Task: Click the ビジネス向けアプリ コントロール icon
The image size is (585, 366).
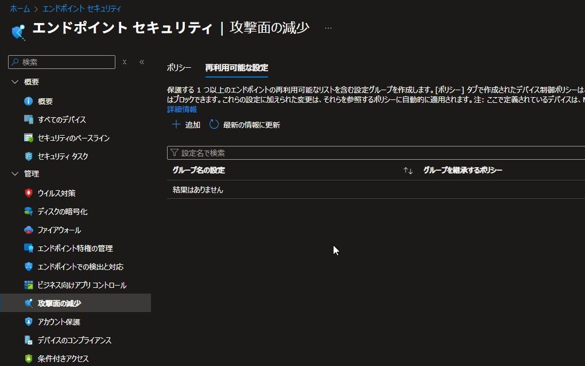Action: pyautogui.click(x=29, y=285)
